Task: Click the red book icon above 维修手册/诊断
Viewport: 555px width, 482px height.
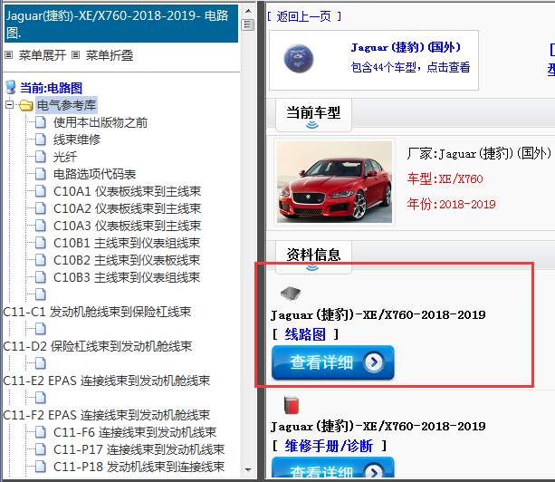Action: (x=292, y=406)
